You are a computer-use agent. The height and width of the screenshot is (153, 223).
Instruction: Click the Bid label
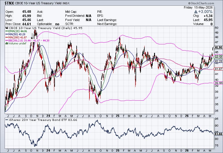click(x=40, y=16)
